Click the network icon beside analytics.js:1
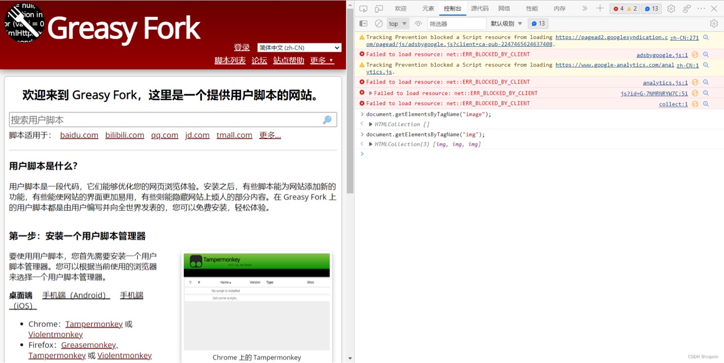The width and height of the screenshot is (724, 363). 695,83
